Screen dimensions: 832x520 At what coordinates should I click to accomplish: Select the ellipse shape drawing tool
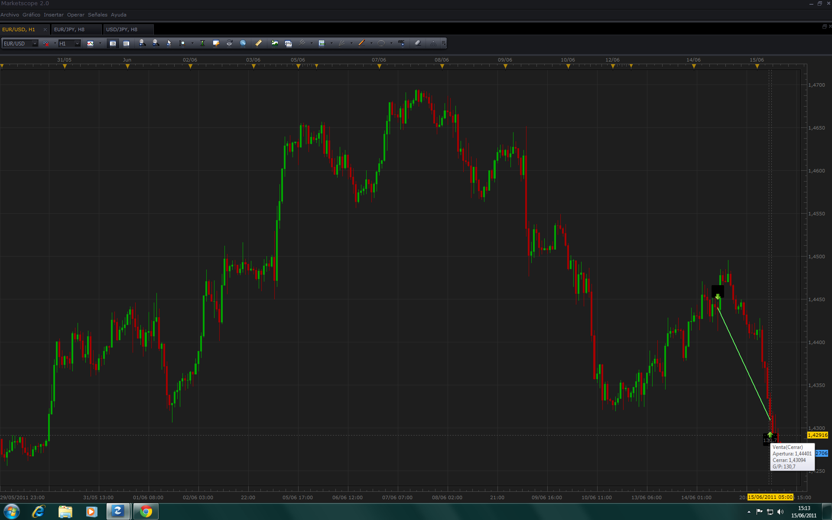[x=381, y=43]
